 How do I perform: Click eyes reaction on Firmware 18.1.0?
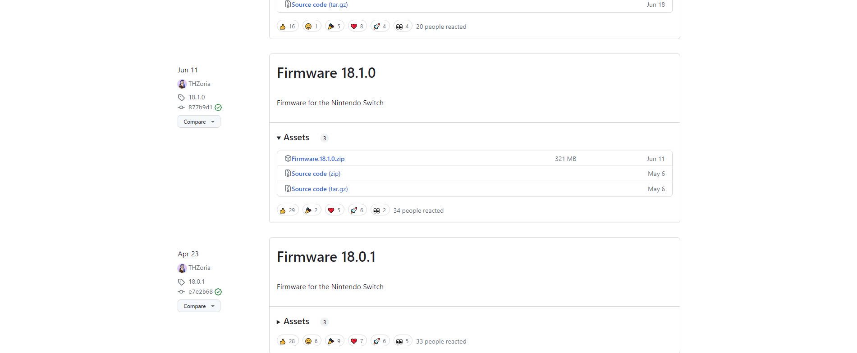(x=380, y=210)
